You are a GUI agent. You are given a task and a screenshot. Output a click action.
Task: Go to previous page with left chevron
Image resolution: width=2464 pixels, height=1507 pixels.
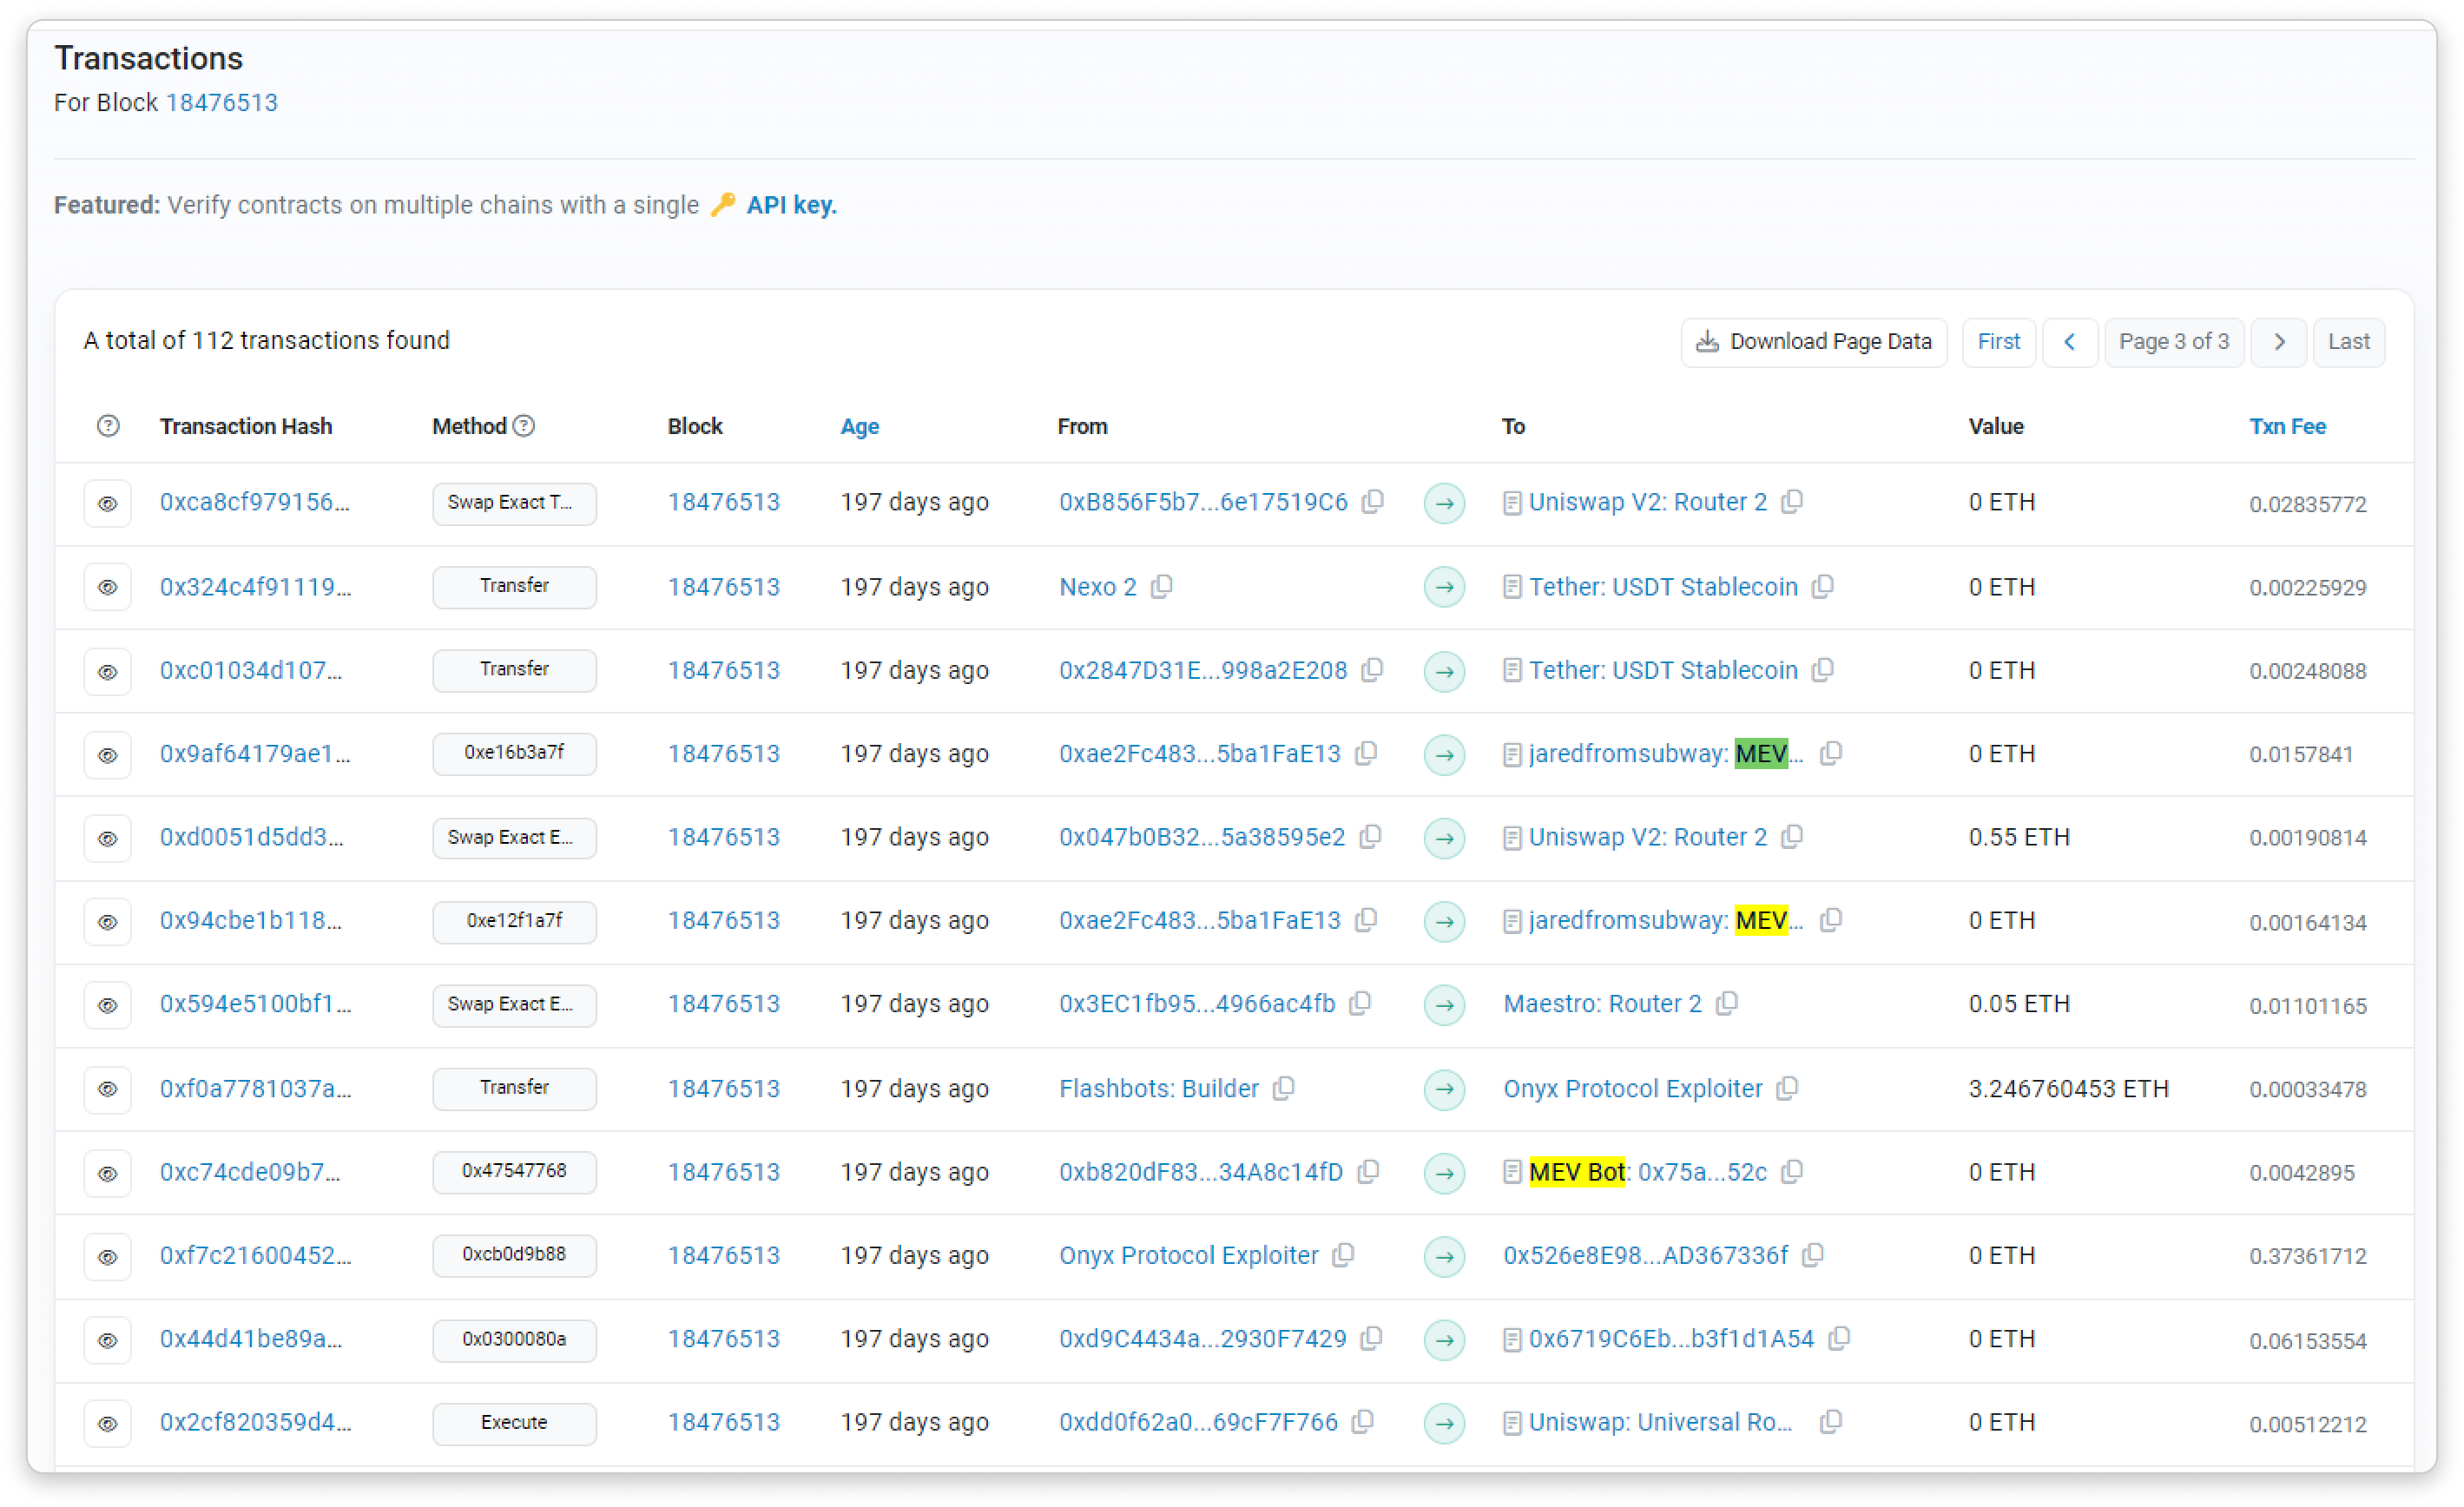click(2069, 342)
